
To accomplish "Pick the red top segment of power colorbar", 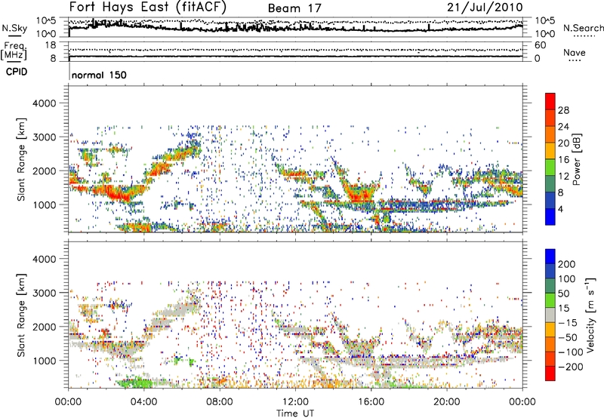I will click(550, 101).
